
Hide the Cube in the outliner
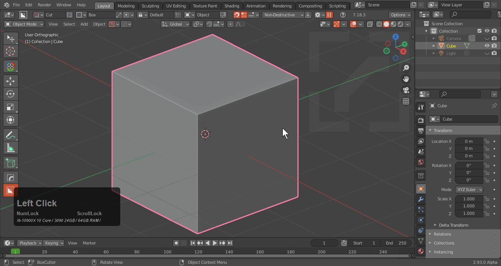tap(487, 46)
